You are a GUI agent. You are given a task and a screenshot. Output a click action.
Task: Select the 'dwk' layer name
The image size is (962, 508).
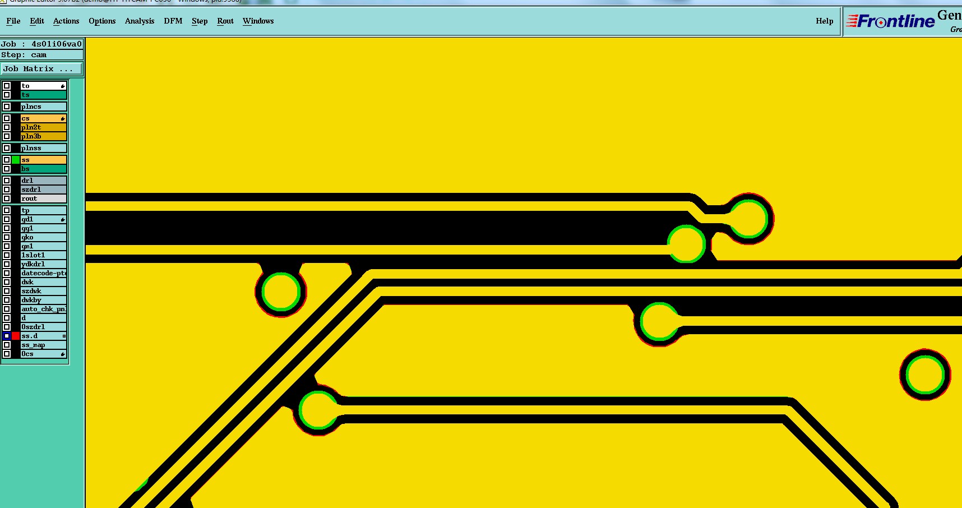coord(44,282)
